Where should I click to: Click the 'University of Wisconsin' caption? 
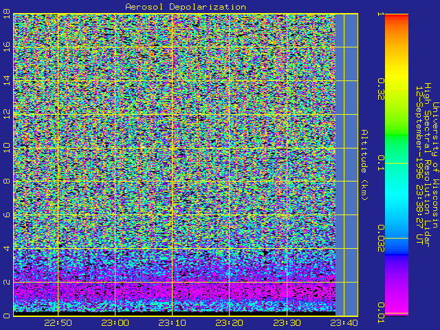tap(435, 165)
